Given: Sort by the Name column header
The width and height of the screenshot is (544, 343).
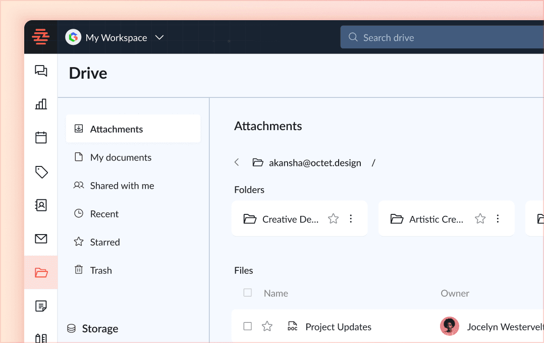Looking at the screenshot, I should [x=276, y=293].
